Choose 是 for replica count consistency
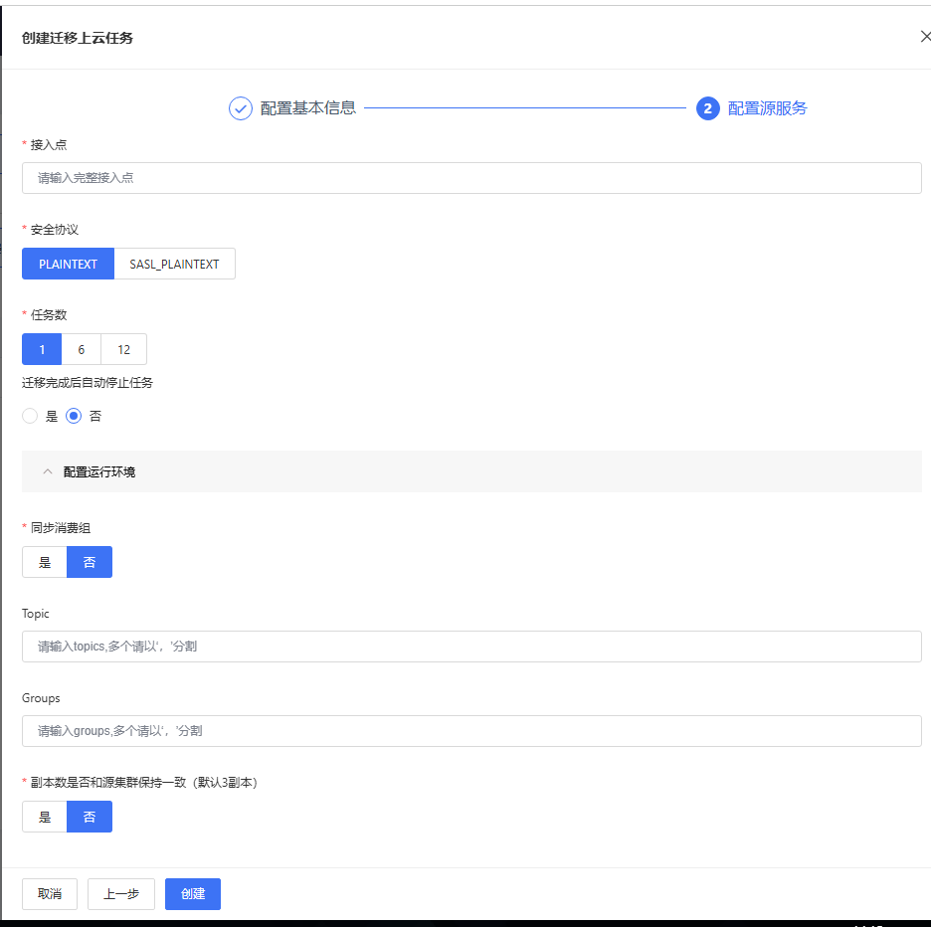The width and height of the screenshot is (931, 927). [x=45, y=817]
